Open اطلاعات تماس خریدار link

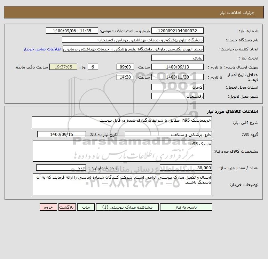[x=42, y=49]
